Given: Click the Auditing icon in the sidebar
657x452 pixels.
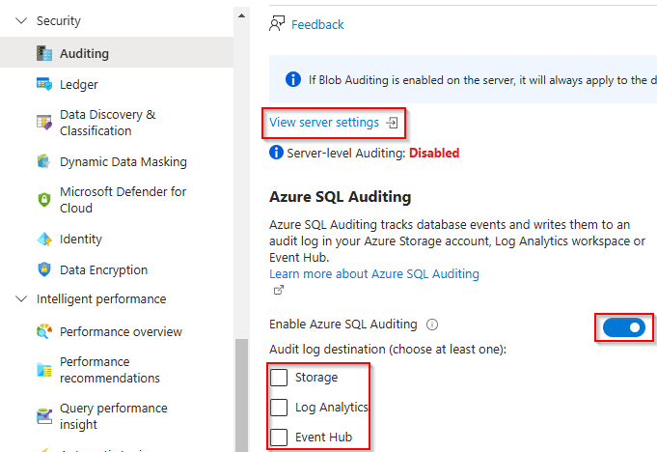Looking at the screenshot, I should pyautogui.click(x=44, y=53).
